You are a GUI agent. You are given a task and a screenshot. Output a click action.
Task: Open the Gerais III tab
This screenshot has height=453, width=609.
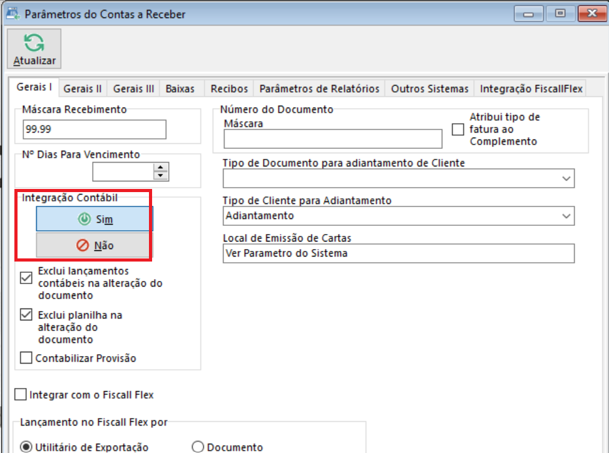click(133, 89)
